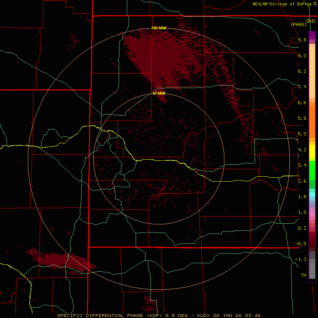The height and width of the screenshot is (318, 318).
Task: Click the purple top color bar segment
Action: [312, 35]
